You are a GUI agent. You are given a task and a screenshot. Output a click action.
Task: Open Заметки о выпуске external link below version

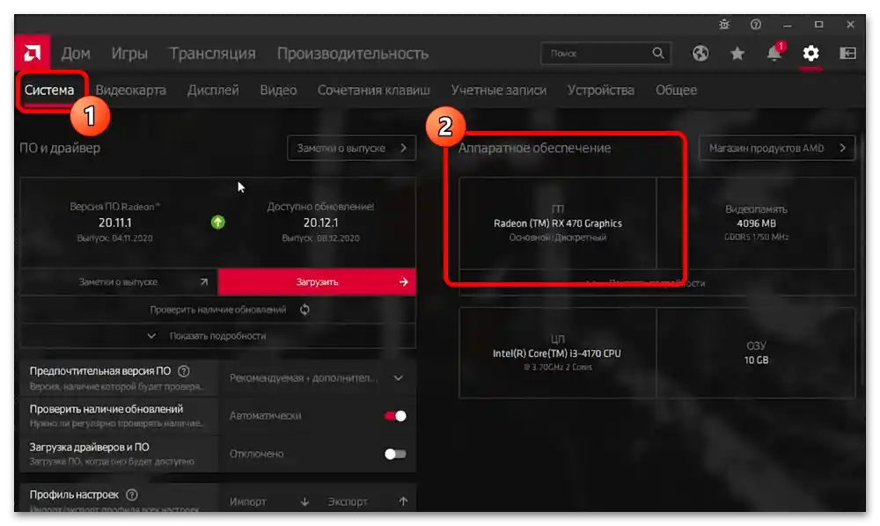click(x=119, y=282)
